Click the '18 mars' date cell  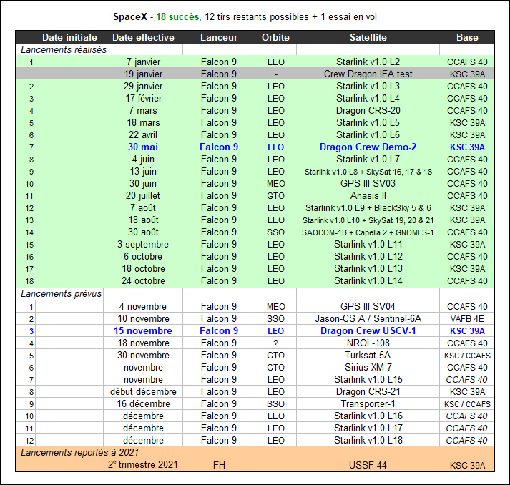(x=144, y=122)
